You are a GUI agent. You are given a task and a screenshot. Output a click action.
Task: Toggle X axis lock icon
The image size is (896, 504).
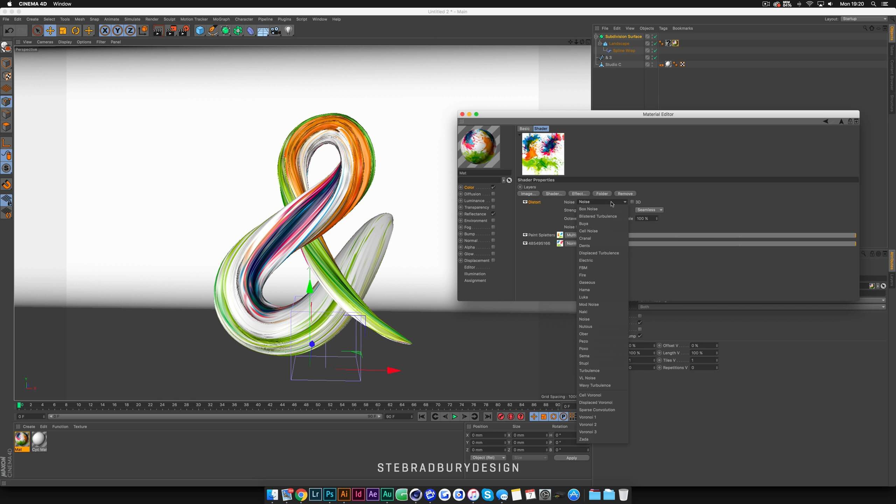(105, 31)
